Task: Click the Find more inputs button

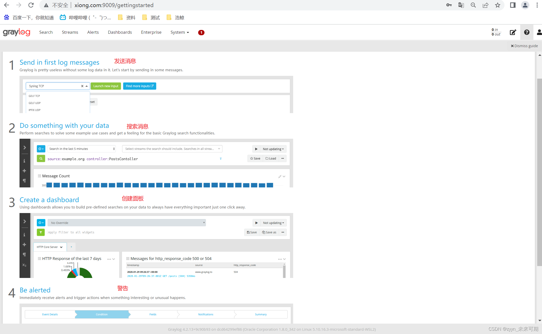Action: [x=140, y=86]
